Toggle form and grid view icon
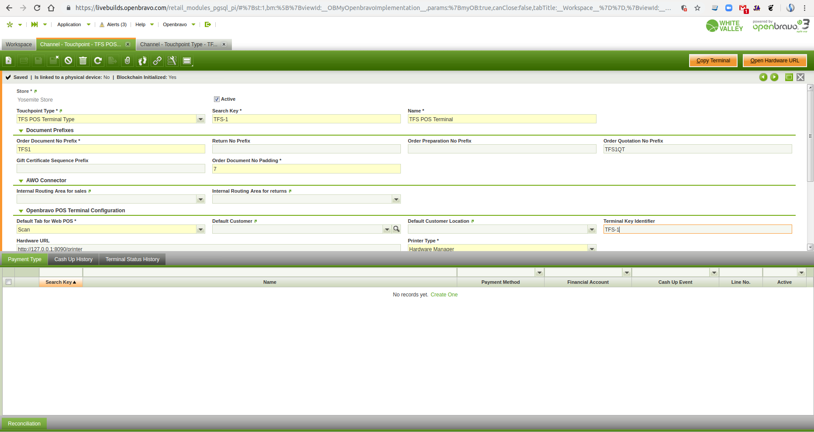The height and width of the screenshot is (432, 814). [187, 61]
